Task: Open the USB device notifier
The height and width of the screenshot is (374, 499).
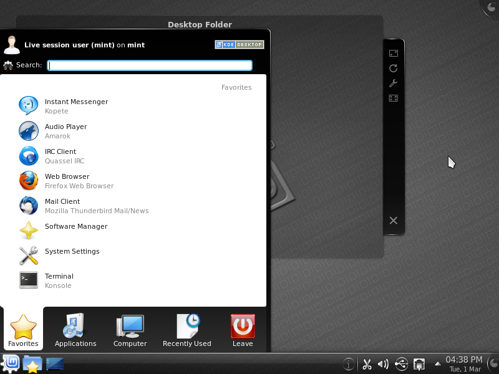Action: pos(401,364)
